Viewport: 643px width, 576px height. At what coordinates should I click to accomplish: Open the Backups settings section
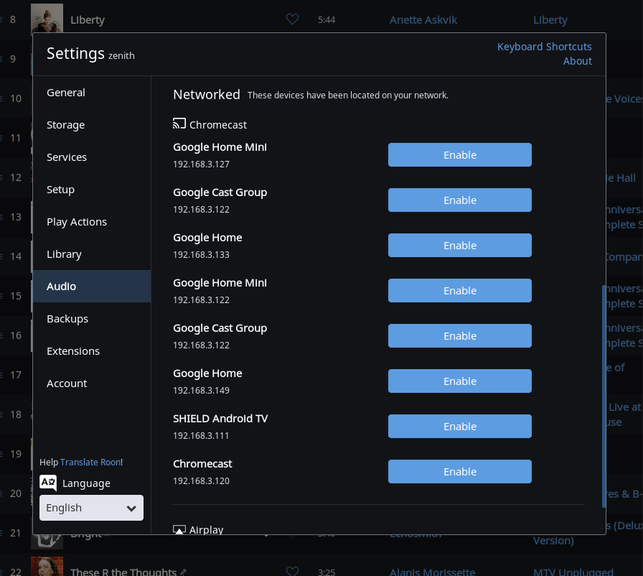pos(67,318)
